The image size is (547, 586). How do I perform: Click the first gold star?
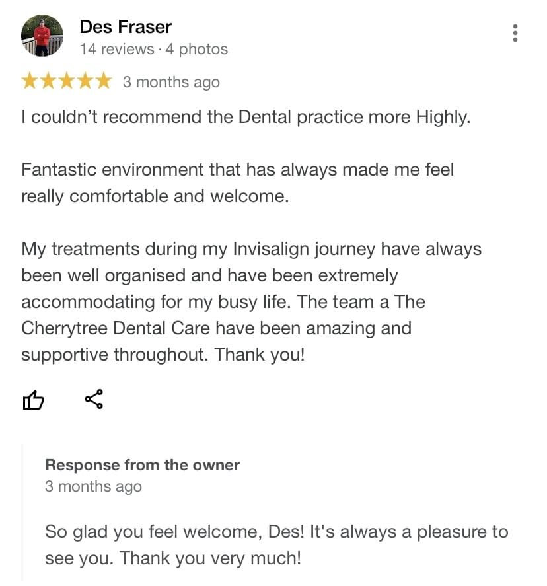(30, 82)
